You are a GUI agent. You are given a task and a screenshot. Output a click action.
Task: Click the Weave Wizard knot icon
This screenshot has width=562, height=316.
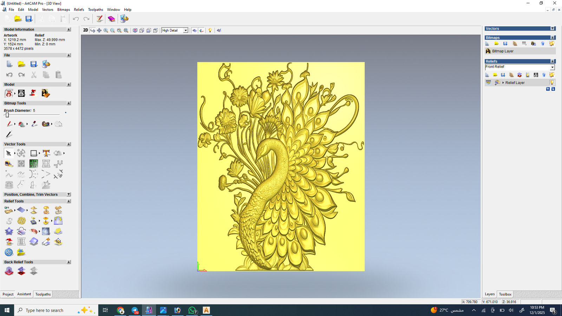(21, 221)
